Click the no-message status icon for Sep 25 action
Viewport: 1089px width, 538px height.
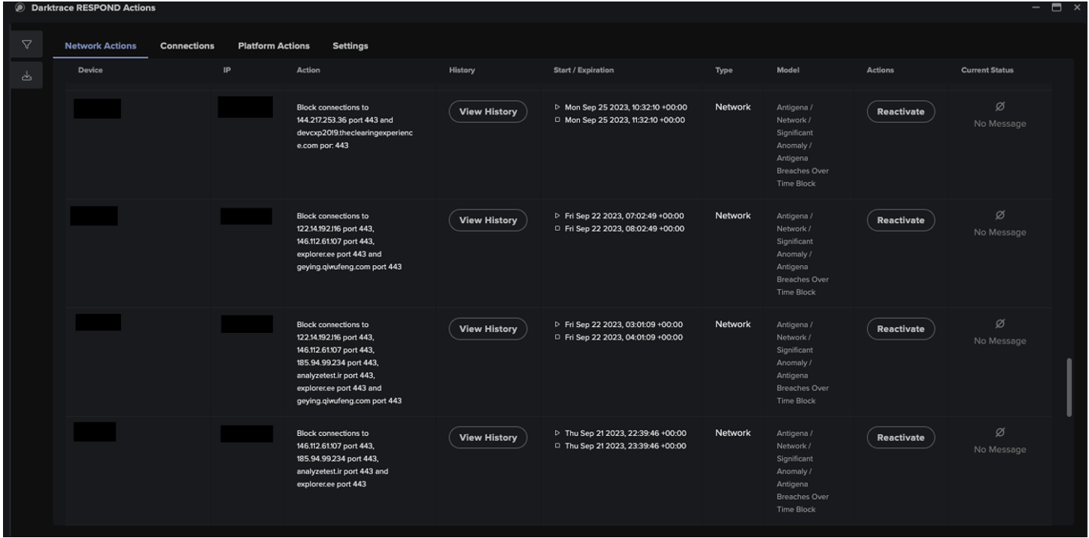[x=1000, y=106]
